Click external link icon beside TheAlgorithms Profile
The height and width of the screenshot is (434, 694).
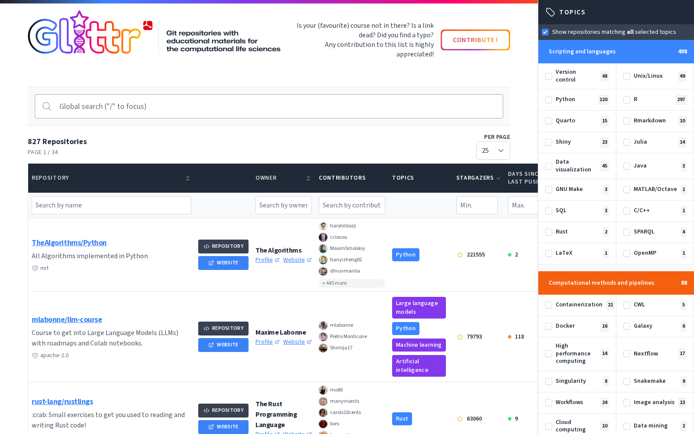[x=277, y=260]
